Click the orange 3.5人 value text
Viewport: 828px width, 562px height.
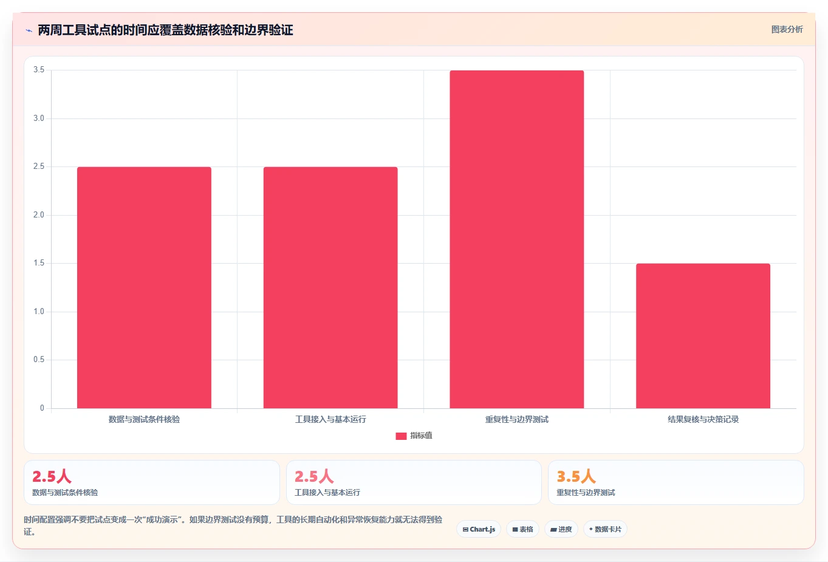tap(576, 476)
